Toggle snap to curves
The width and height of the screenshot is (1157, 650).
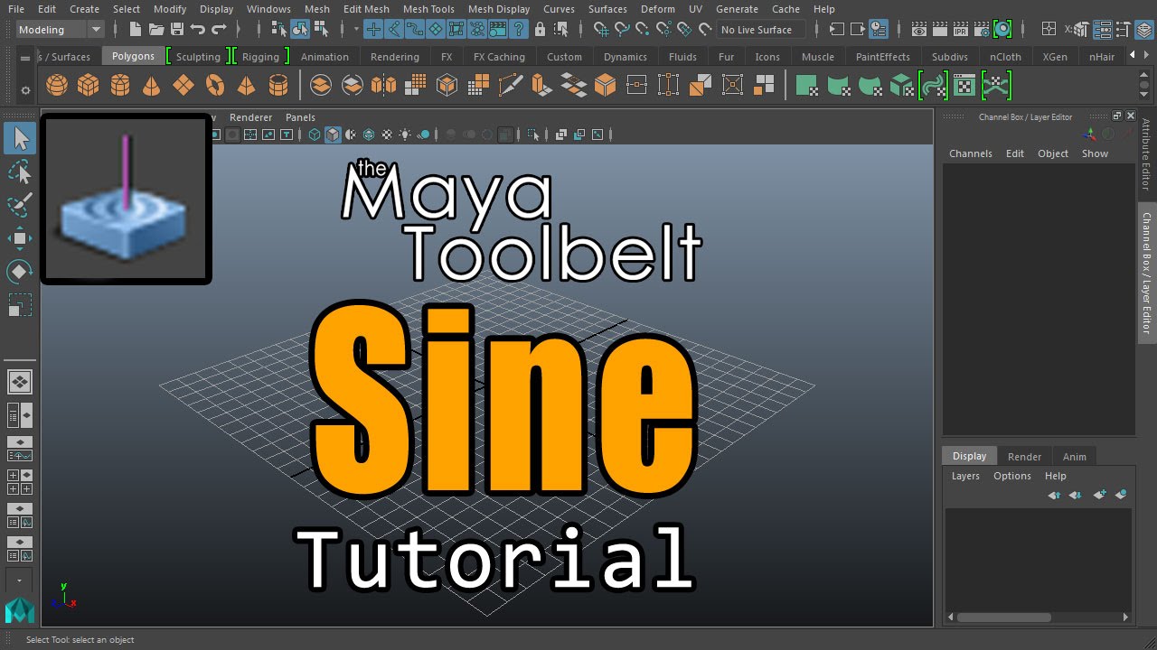(622, 30)
